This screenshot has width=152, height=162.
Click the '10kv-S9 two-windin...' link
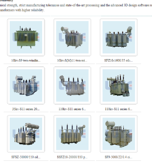26,60
